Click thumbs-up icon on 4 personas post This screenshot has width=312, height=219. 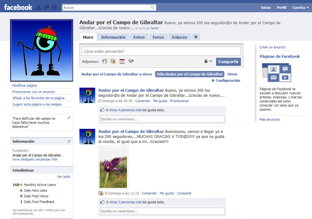coord(102,110)
